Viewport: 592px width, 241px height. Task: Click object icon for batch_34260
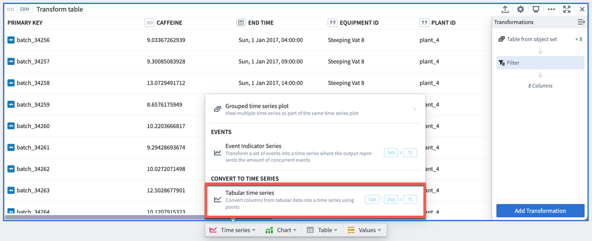[x=11, y=126]
